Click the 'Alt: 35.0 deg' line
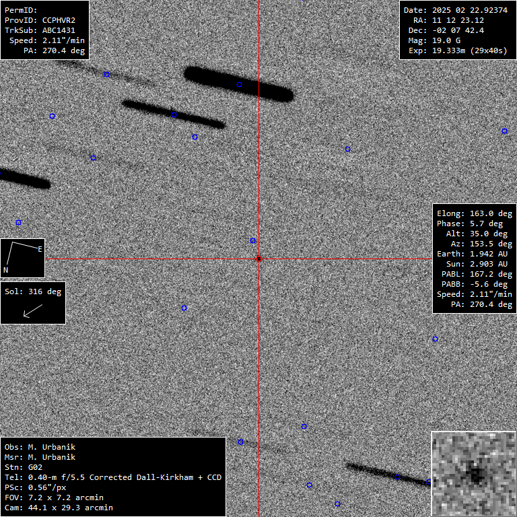This screenshot has height=517, width=517. point(477,234)
